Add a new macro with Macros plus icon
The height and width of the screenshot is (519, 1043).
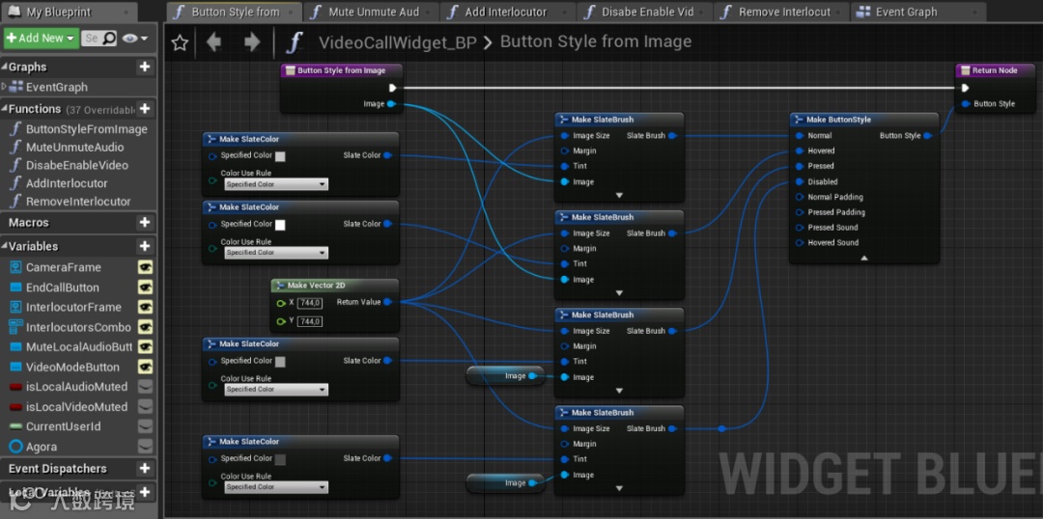pyautogui.click(x=144, y=222)
